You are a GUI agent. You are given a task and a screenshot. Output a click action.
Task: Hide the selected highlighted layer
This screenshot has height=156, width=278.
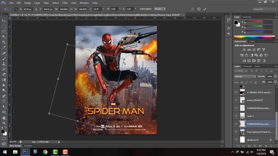tap(236, 124)
